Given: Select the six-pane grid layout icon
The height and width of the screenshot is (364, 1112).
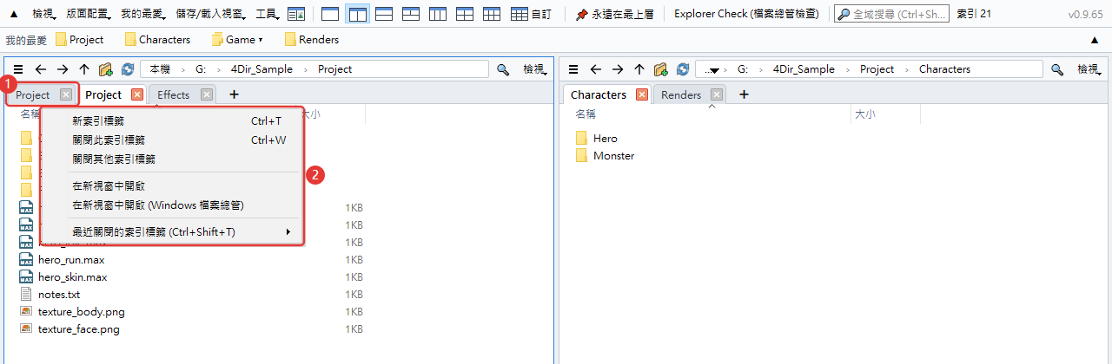Looking at the screenshot, I should 492,14.
